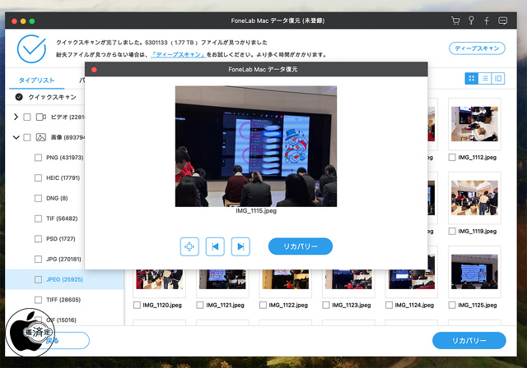Click the image category picture icon
The image size is (527, 368).
[x=41, y=137]
